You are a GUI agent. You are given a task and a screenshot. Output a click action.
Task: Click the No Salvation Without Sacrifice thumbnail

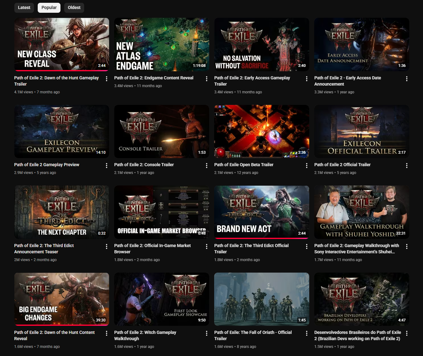(x=262, y=44)
